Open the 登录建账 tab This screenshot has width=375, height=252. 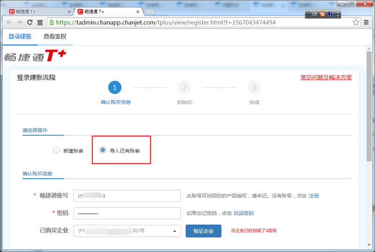20,36
